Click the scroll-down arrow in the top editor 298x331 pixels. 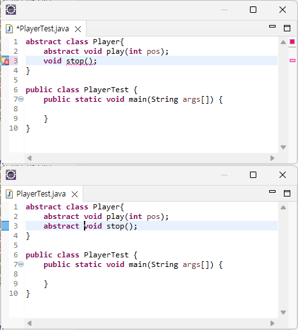coord(283,147)
